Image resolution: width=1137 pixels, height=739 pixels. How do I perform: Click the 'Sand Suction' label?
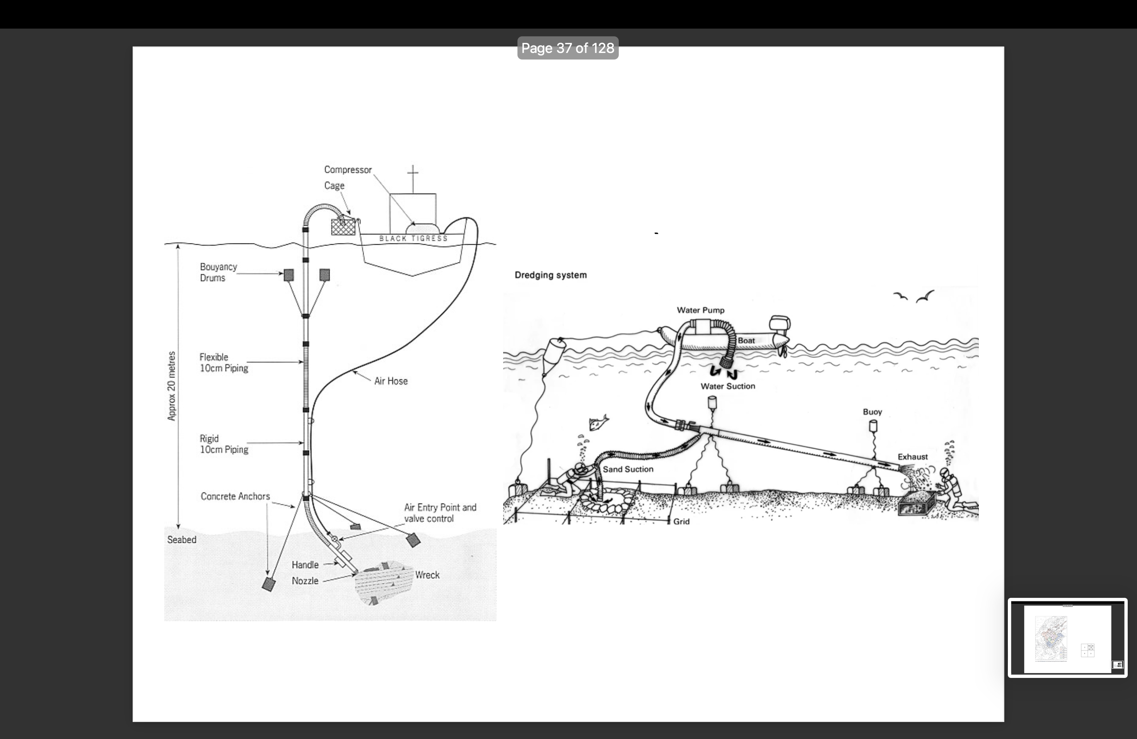coord(628,469)
